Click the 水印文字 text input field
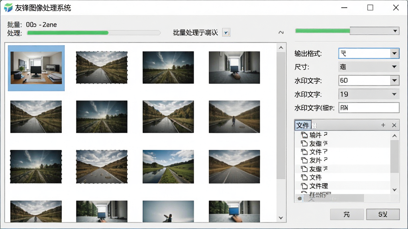Image resolution: width=408 pixels, height=229 pixels. click(369, 107)
